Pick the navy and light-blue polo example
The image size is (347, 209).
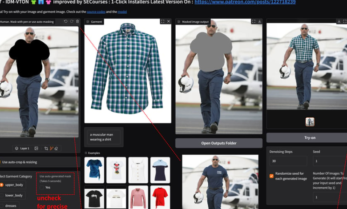(160, 170)
